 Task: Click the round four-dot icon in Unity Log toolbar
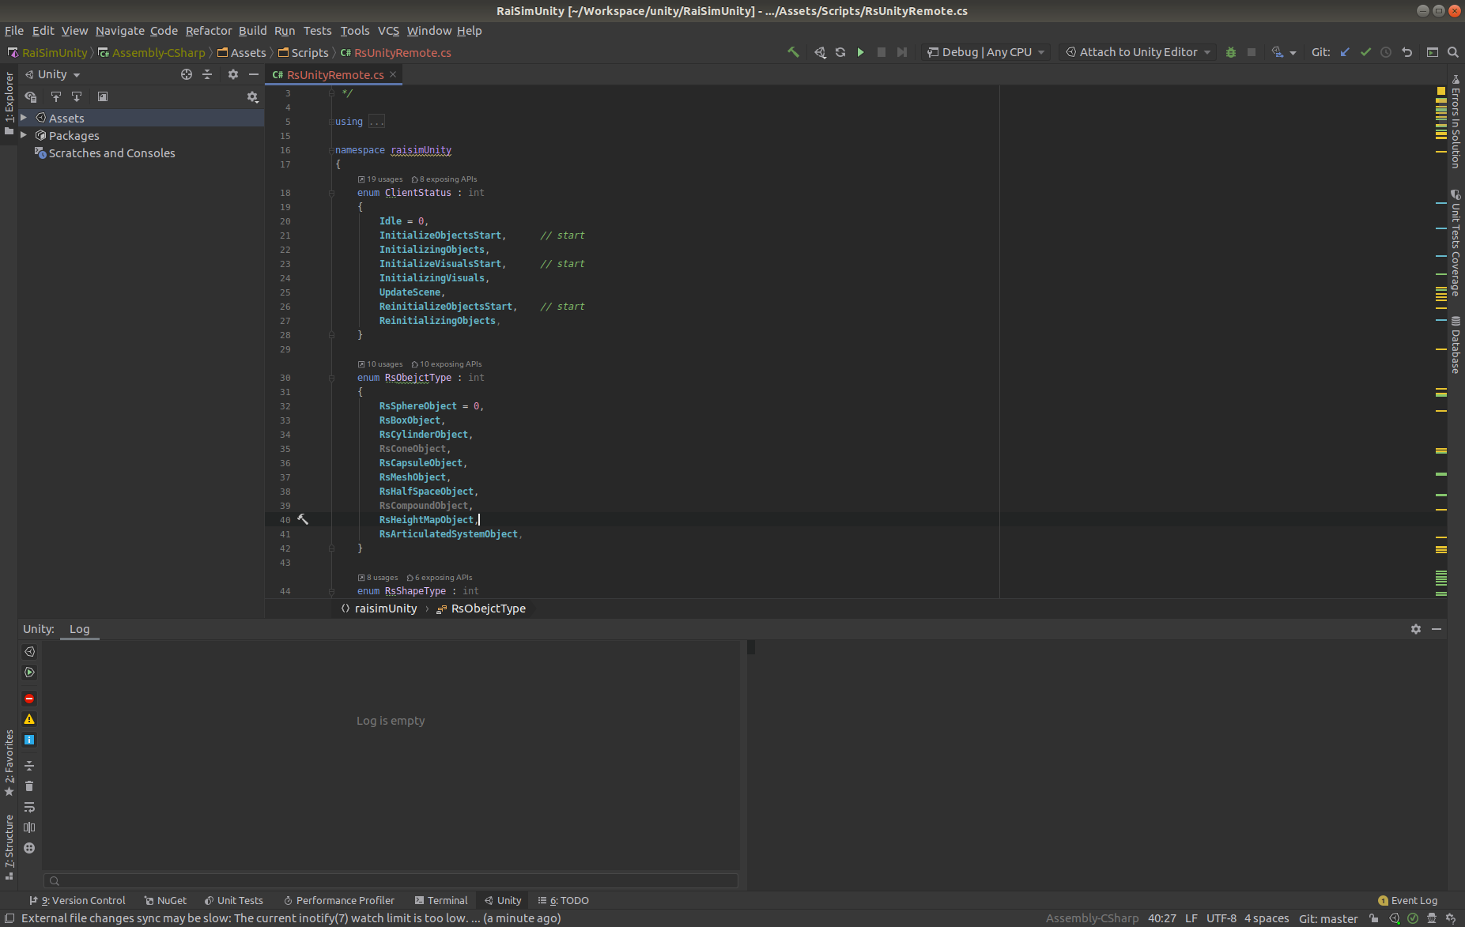[29, 848]
